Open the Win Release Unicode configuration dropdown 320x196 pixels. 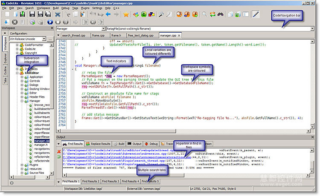(x=44, y=39)
